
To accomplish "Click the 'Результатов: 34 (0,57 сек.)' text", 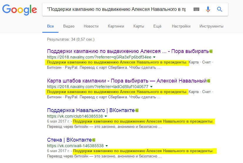I will coord(71,40).
